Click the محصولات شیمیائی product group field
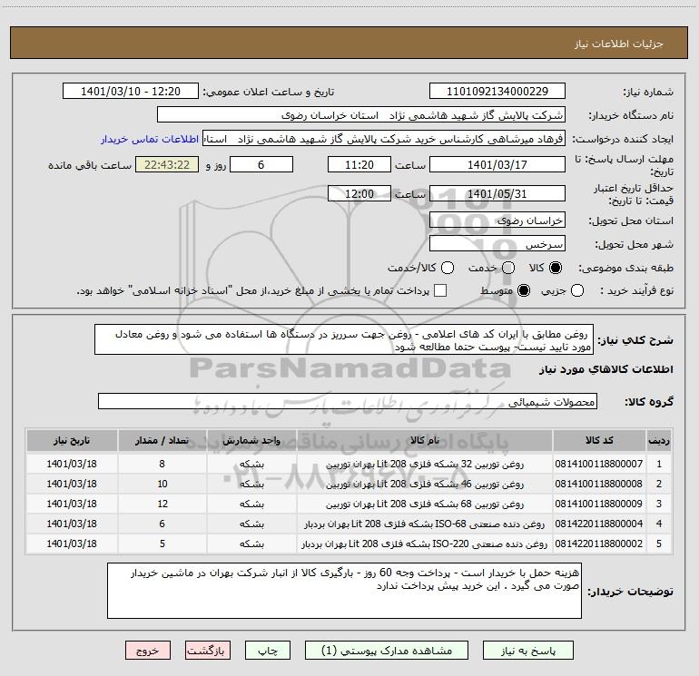 347,401
